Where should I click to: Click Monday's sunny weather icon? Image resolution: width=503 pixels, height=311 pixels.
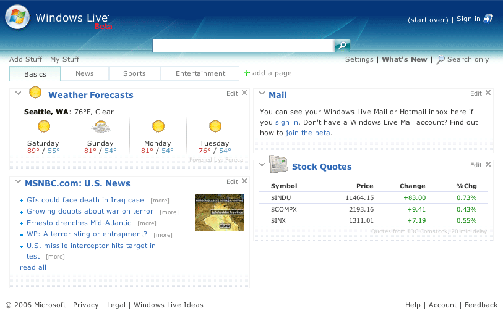point(158,126)
